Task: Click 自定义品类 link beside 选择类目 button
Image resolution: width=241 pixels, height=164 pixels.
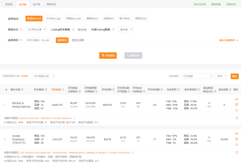Action: [78, 40]
